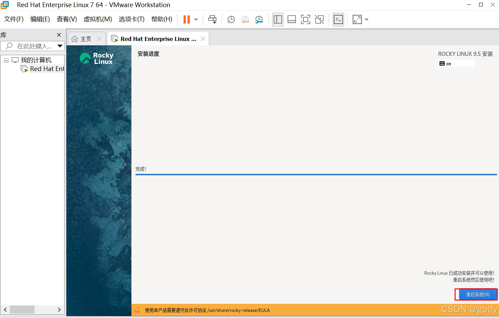Open the 编辑(E) menu

click(x=40, y=19)
